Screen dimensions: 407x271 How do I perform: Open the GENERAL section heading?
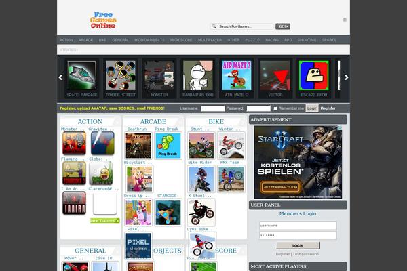90,251
